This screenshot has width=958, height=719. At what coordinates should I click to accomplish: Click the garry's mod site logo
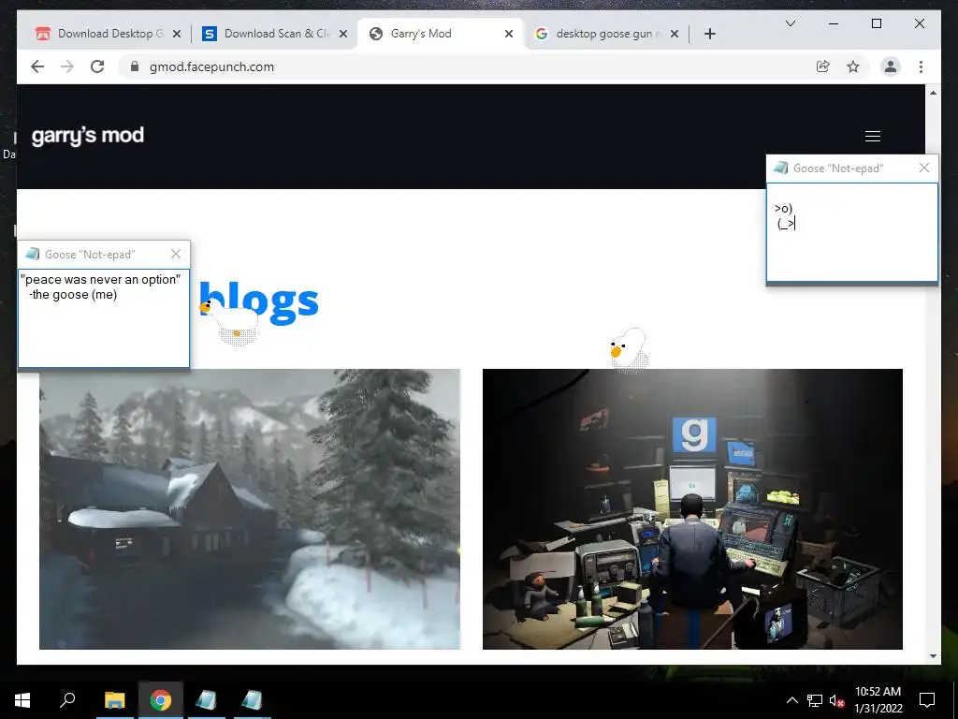click(88, 135)
